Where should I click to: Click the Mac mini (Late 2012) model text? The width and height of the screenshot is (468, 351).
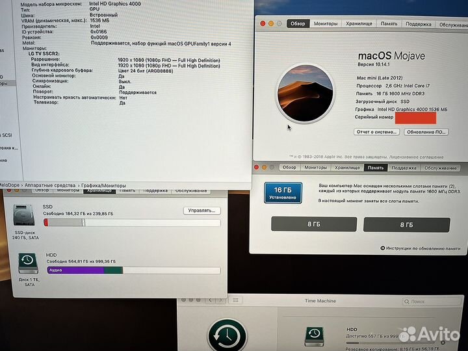pyautogui.click(x=380, y=77)
